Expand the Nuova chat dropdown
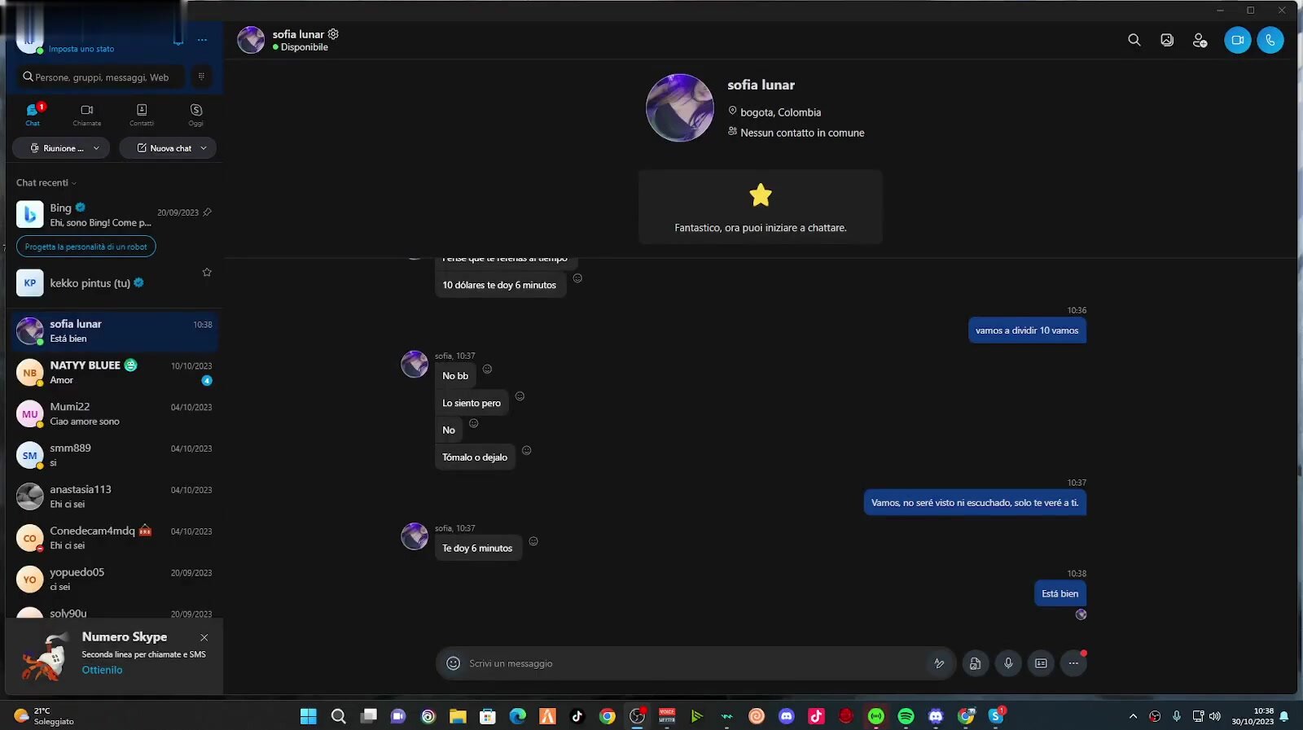This screenshot has width=1303, height=730. pyautogui.click(x=204, y=148)
